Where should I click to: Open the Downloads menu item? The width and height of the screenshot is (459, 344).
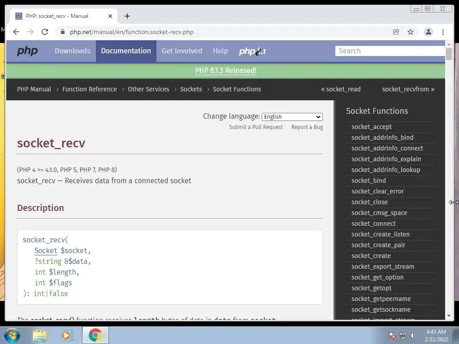click(73, 51)
